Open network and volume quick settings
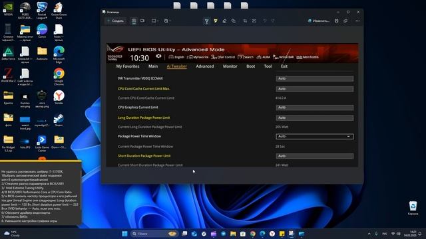This screenshot has width=426, height=239. point(396,234)
